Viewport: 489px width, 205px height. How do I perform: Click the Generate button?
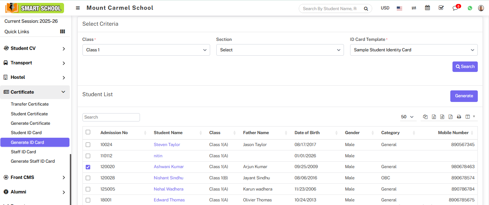[464, 96]
